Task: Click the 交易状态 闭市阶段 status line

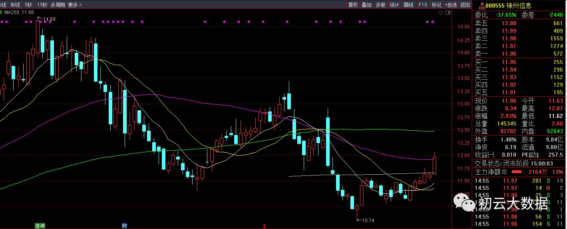Action: 514,163
